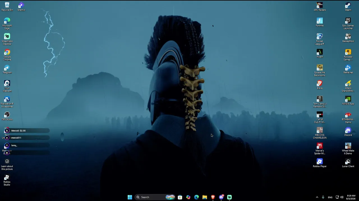Click the taskbar Search box
The width and height of the screenshot is (359, 201).
coord(155,197)
